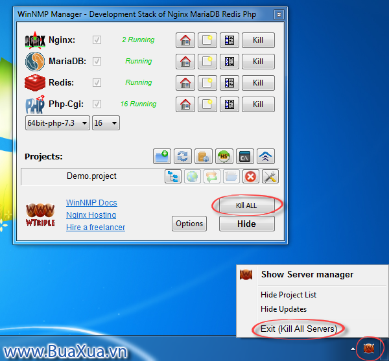This screenshot has height=361, width=389.
Task: Toggle the Php-Cgi checkbox
Action: coord(97,104)
